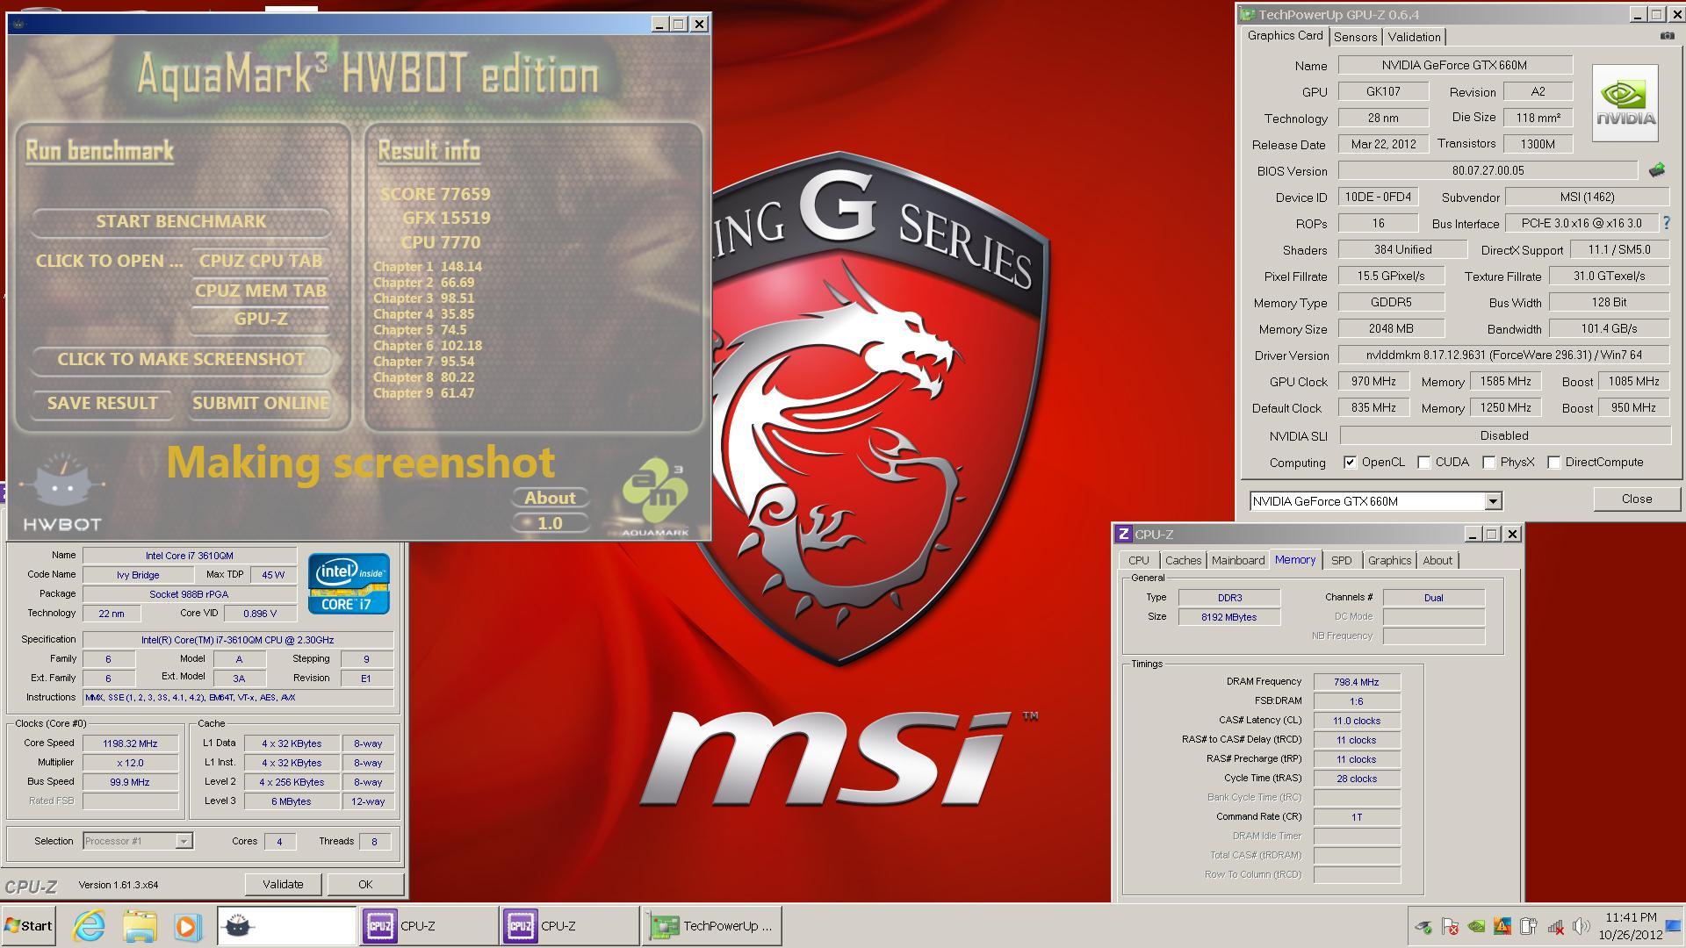1686x948 pixels.
Task: Click the second CPU-Z taskbar button
Action: (x=570, y=926)
